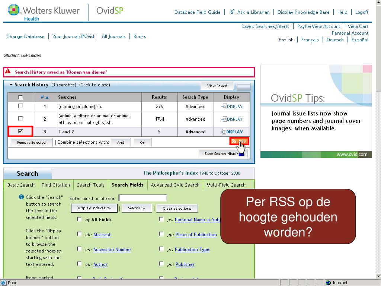This screenshot has height=286, width=381.
Task: Open the All Journals link
Action: [114, 36]
